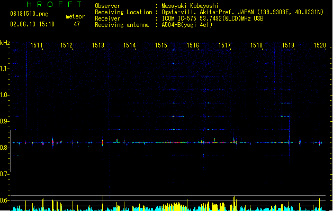Click the 'Receiving antenna' label
This screenshot has height=211, width=333.
point(122,25)
